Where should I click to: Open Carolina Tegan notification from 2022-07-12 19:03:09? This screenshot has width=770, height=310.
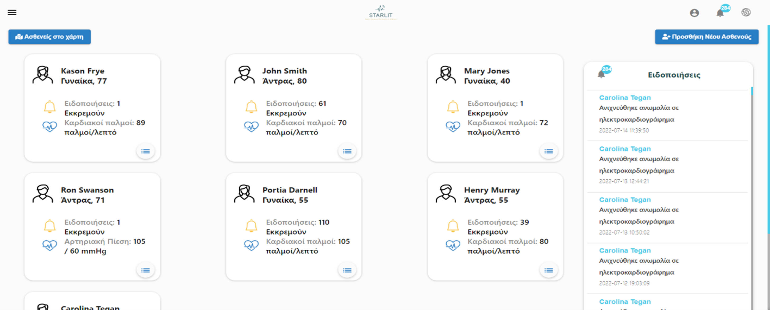pyautogui.click(x=668, y=268)
